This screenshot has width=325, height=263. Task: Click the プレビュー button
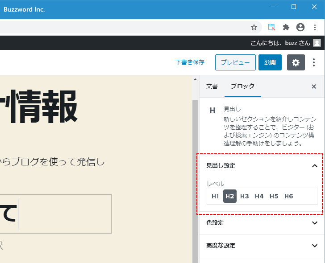click(x=235, y=62)
